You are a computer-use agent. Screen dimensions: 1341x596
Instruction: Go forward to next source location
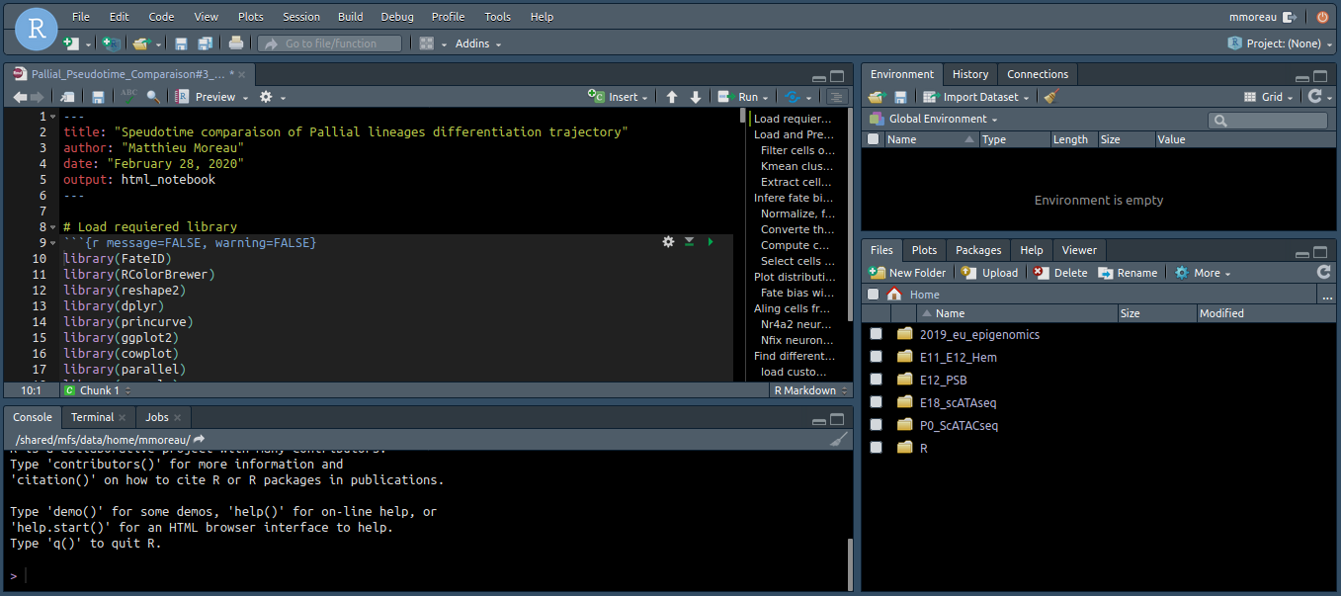tap(38, 97)
